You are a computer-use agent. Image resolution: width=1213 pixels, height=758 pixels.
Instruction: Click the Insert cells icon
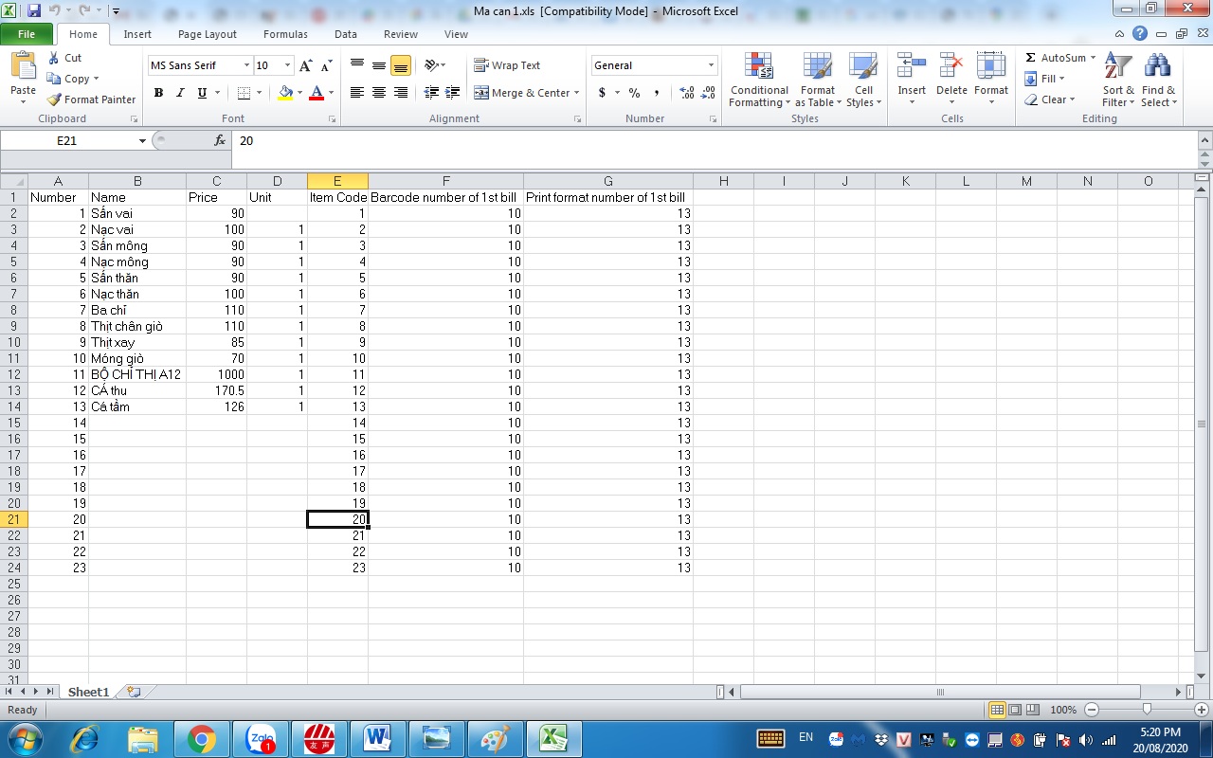912,66
